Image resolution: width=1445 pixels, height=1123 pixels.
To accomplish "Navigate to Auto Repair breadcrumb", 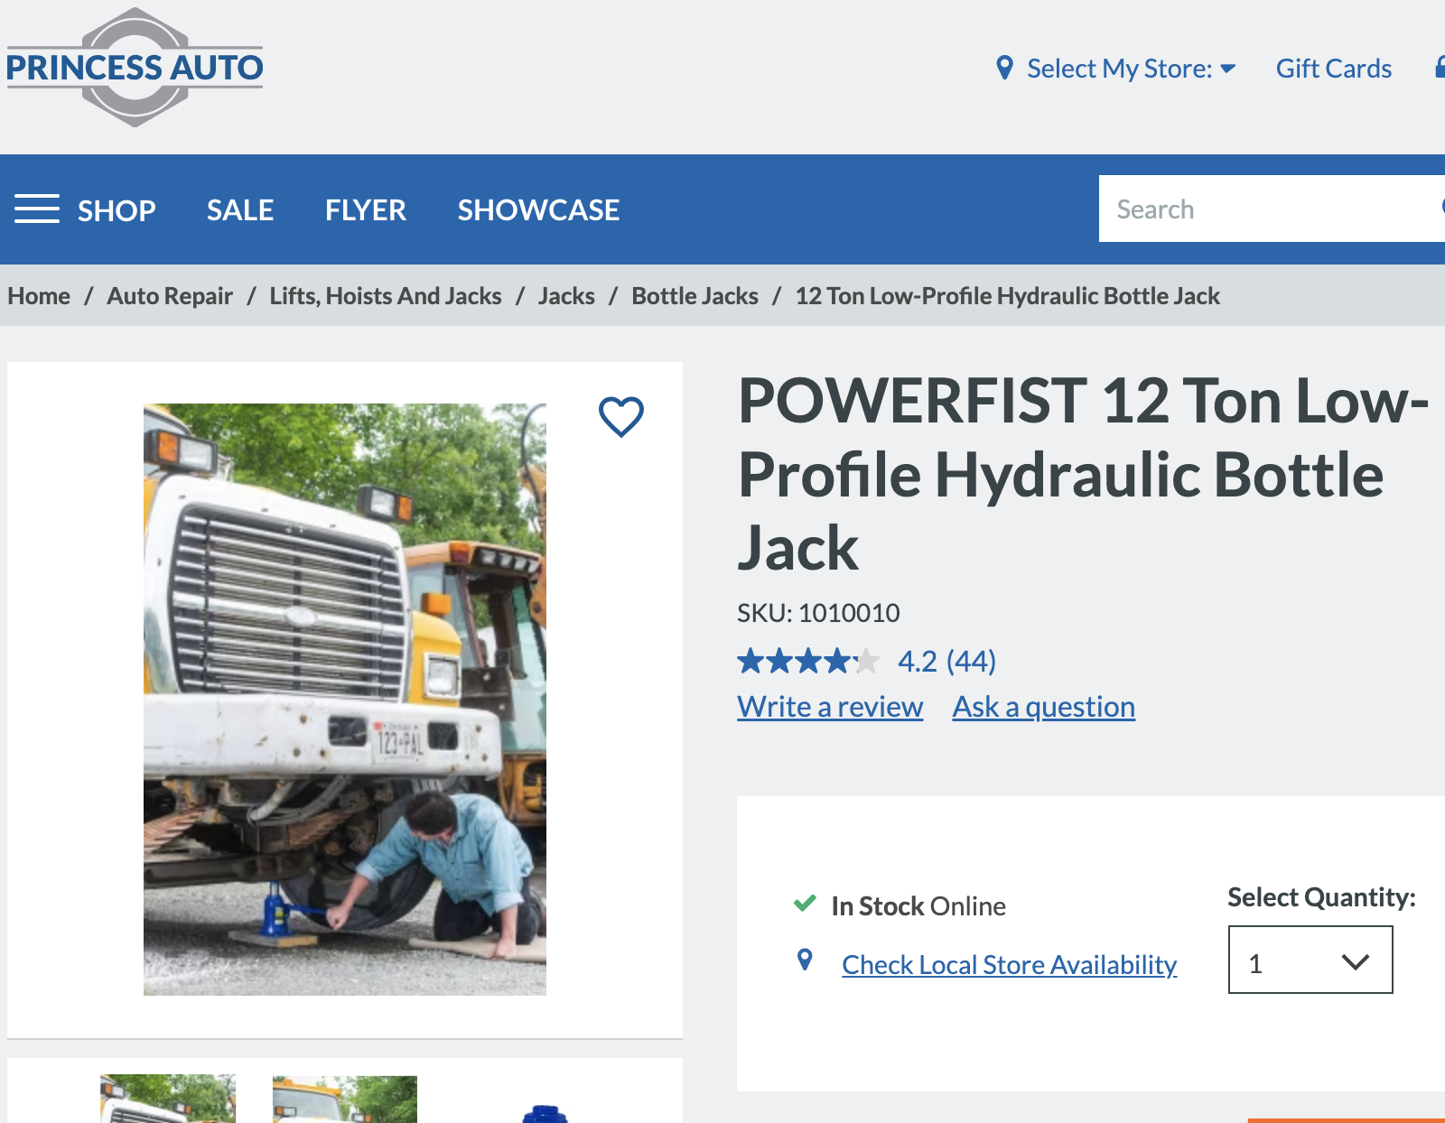I will pos(170,296).
